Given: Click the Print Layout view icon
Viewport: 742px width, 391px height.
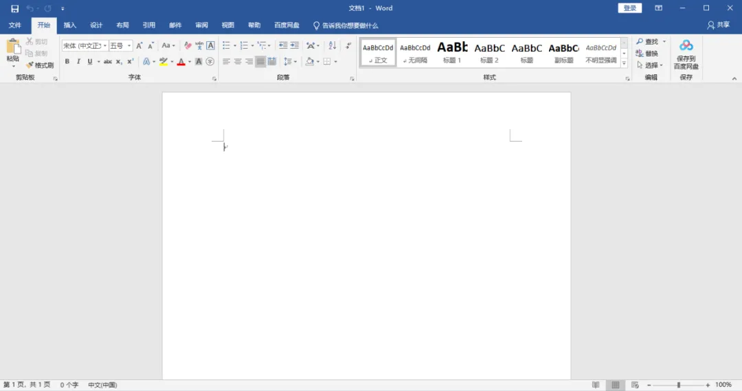Looking at the screenshot, I should click(x=615, y=385).
